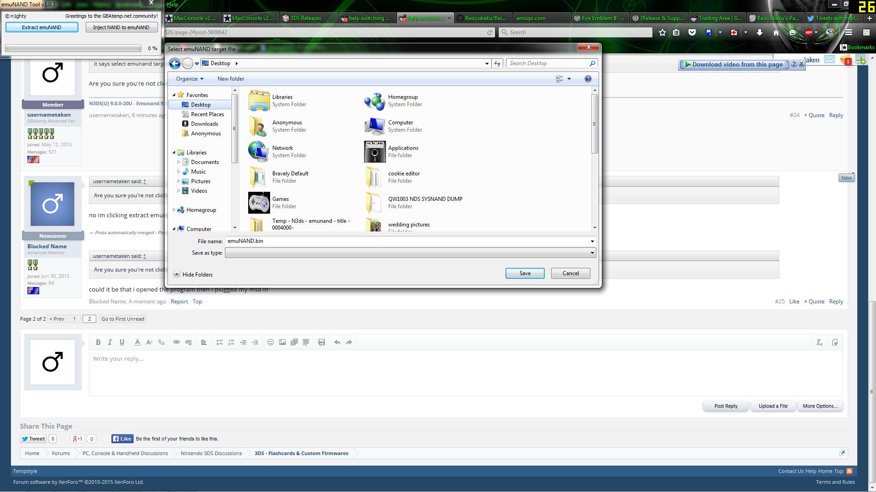This screenshot has height=492, width=876.
Task: Save the reply draft using floppy icon
Action: point(322,342)
